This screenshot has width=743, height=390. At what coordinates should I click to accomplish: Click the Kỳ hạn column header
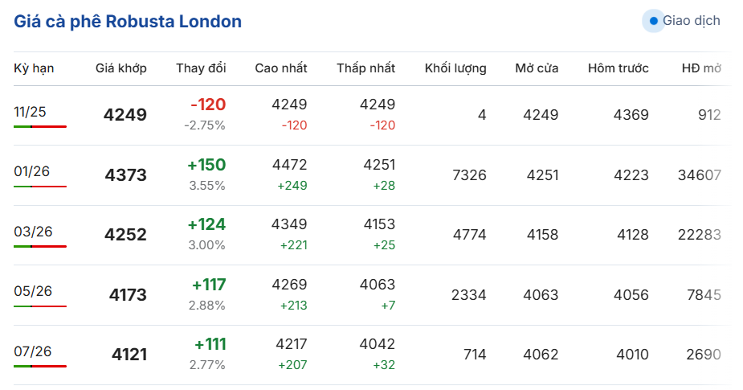click(34, 68)
